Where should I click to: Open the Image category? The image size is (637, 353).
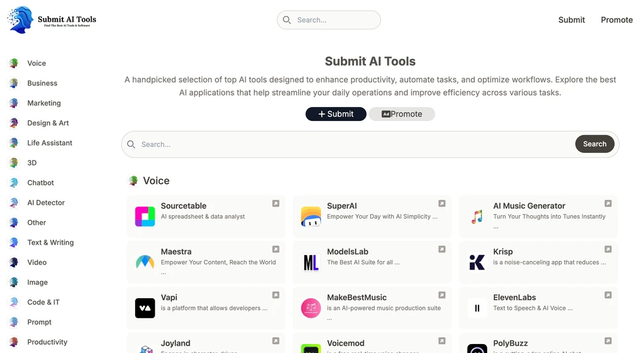click(x=38, y=282)
